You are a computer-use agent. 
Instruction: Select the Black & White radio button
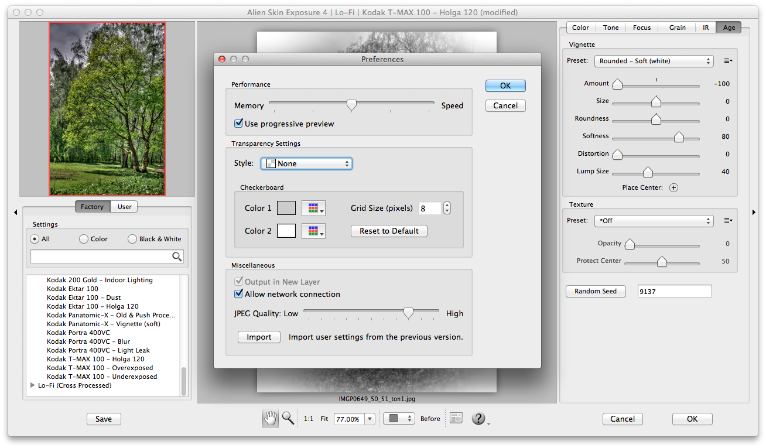tap(132, 239)
